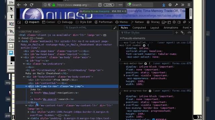The height and width of the screenshot is (120, 215).
Task: Open the Console devtools tab
Action: [x=49, y=22]
